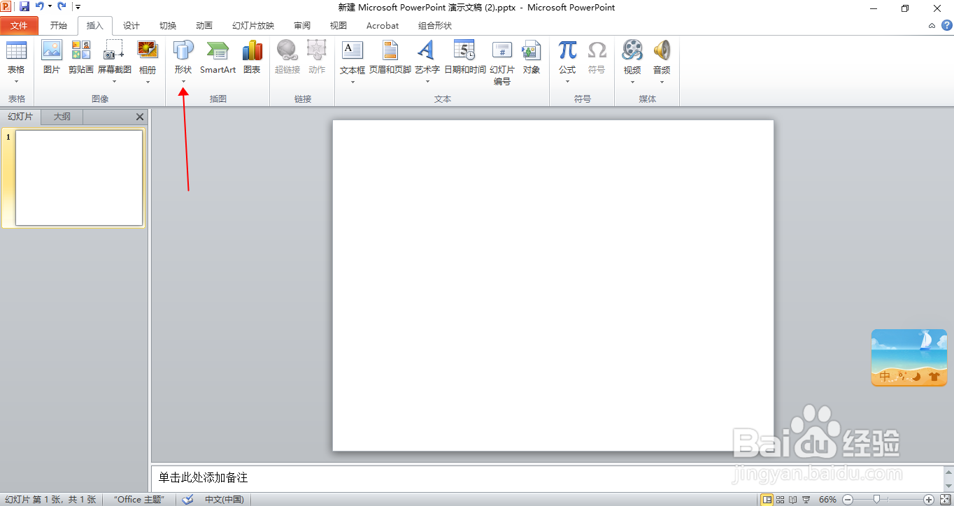Click the 艺术字 WordArt icon
The height and width of the screenshot is (506, 954).
pyautogui.click(x=427, y=50)
